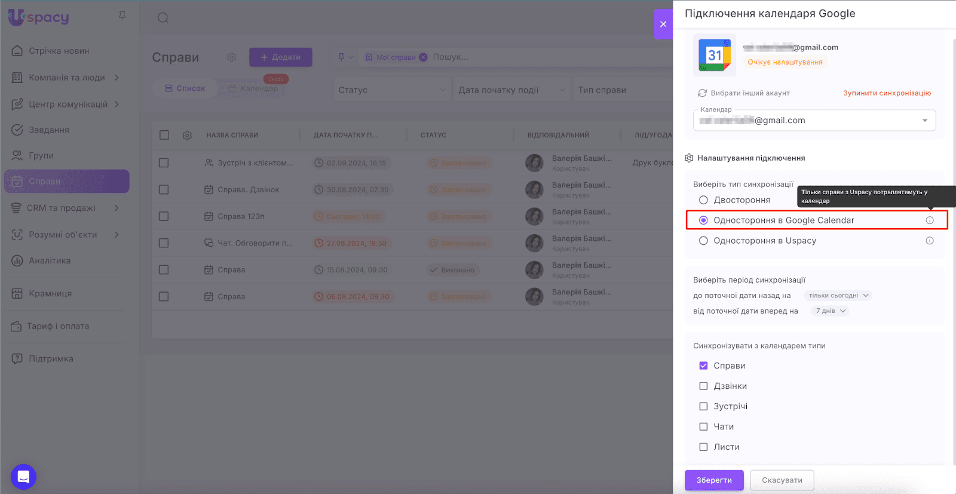
Task: Click date 30.08.2024, 07:30 cell
Action: coord(351,190)
